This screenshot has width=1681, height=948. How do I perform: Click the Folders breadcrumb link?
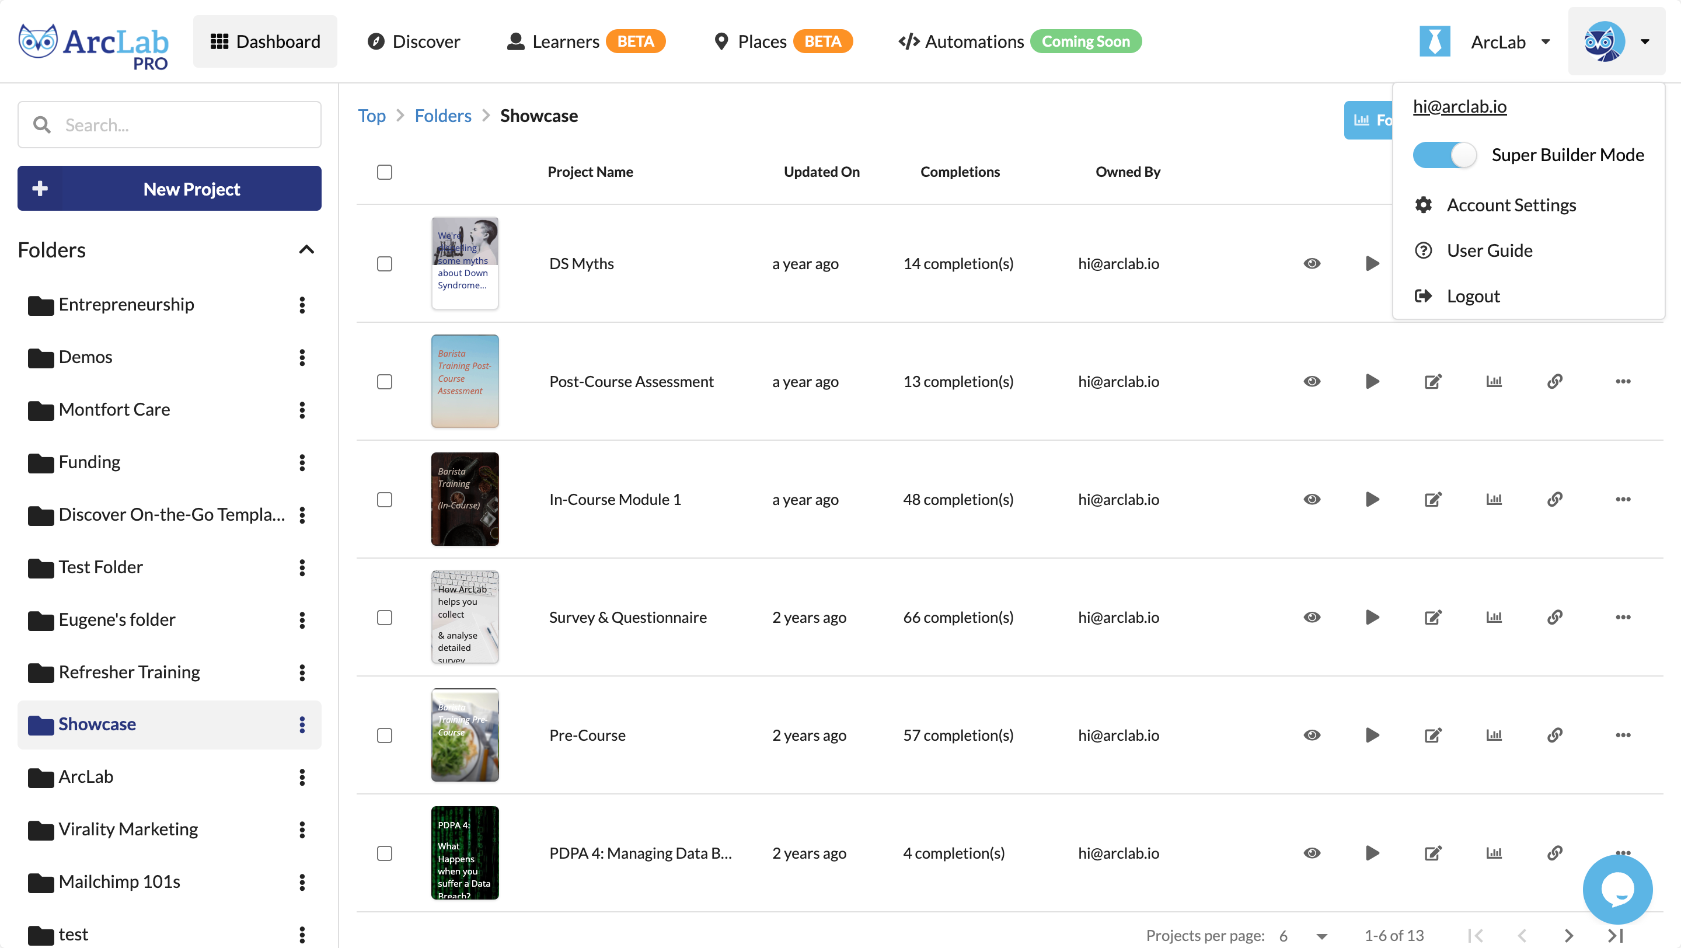[442, 116]
